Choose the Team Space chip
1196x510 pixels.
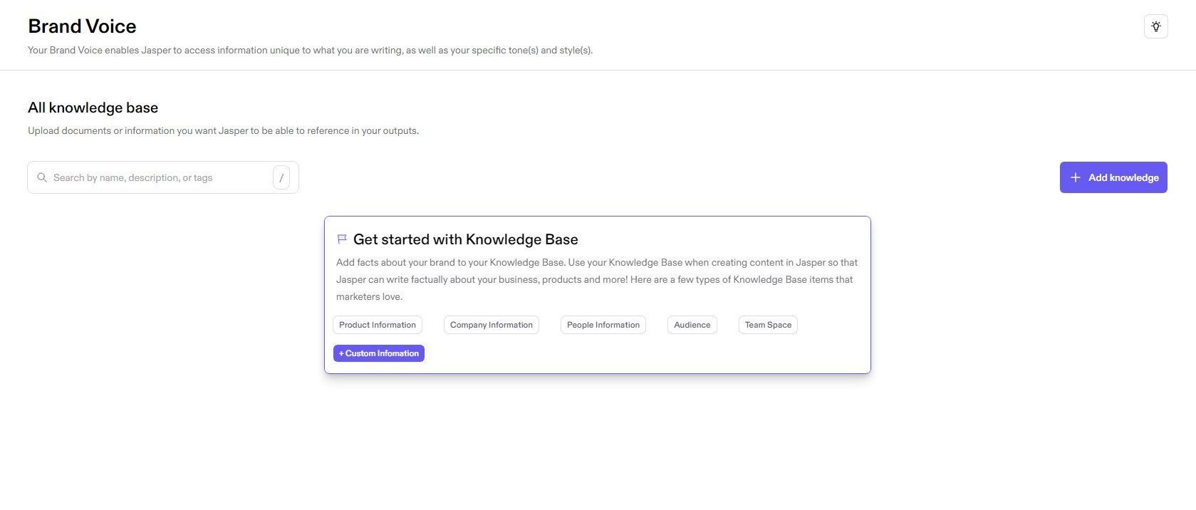(x=768, y=325)
